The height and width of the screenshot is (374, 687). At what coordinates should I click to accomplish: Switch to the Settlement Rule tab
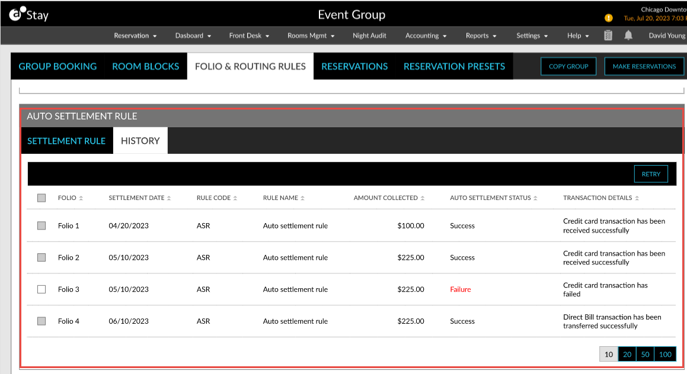(66, 140)
